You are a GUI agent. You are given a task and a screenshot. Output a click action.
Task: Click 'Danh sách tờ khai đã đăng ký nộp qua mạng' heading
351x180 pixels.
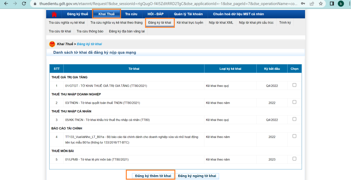(95, 53)
